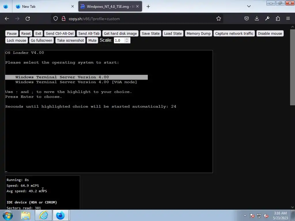
Task: Increase Scale with the stepper up arrow
Action: (127, 39)
